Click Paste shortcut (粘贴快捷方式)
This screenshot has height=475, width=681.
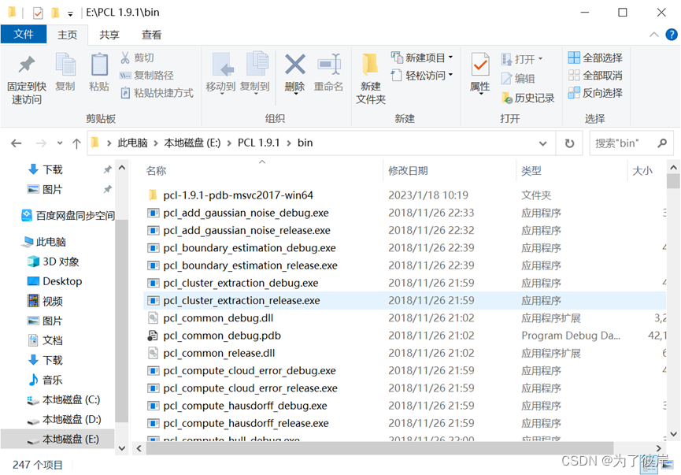click(157, 93)
